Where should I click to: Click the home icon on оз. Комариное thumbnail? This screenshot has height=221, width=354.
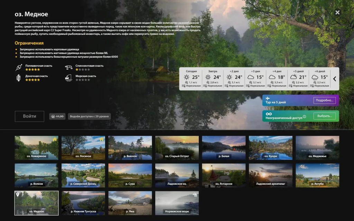pos(55,140)
